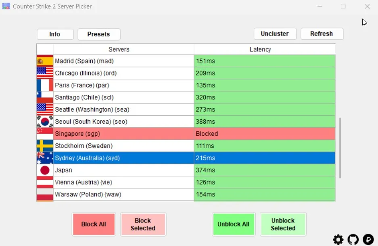
Task: Click the Austria flag beside Vienna
Action: 45,182
